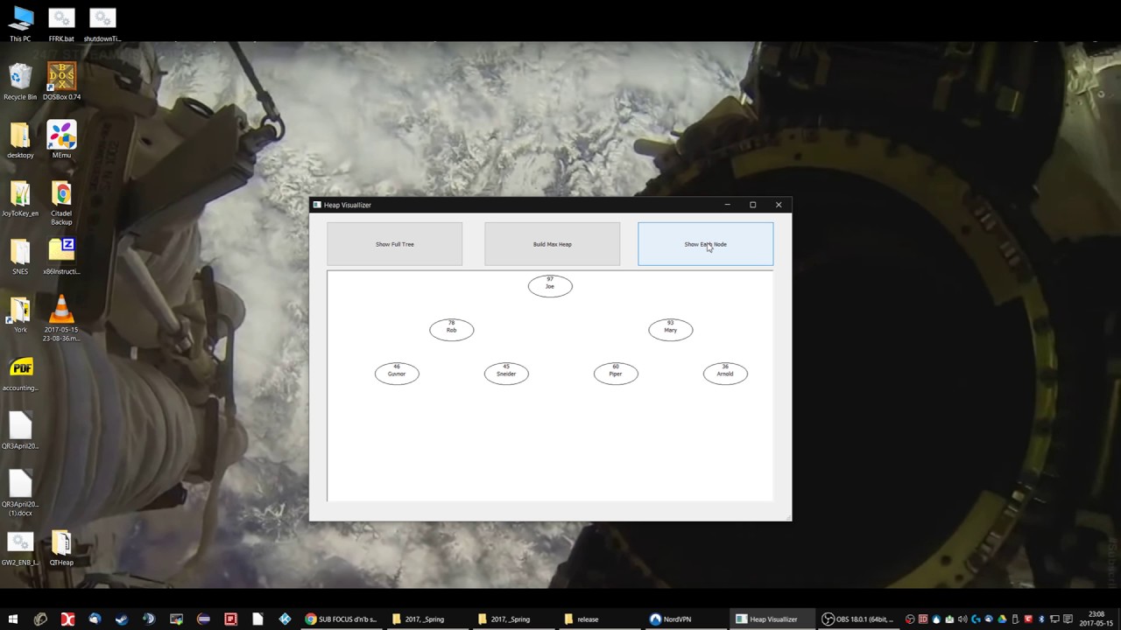Click the leaf node 60 Piper
The height and width of the screenshot is (630, 1121).
click(x=616, y=374)
